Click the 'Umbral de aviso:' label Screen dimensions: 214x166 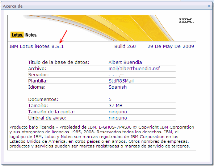[47, 118]
